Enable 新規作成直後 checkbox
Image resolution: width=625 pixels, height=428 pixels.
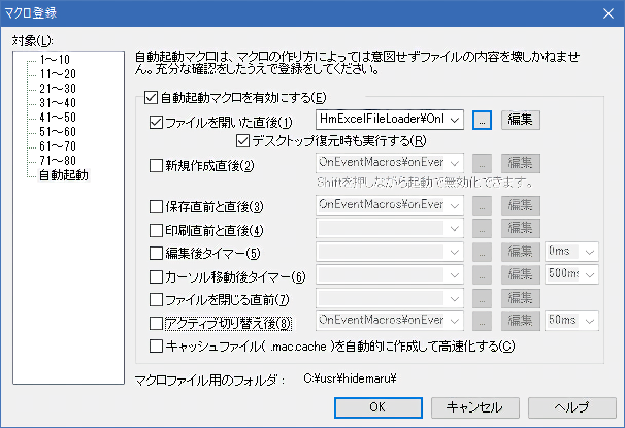coord(155,166)
